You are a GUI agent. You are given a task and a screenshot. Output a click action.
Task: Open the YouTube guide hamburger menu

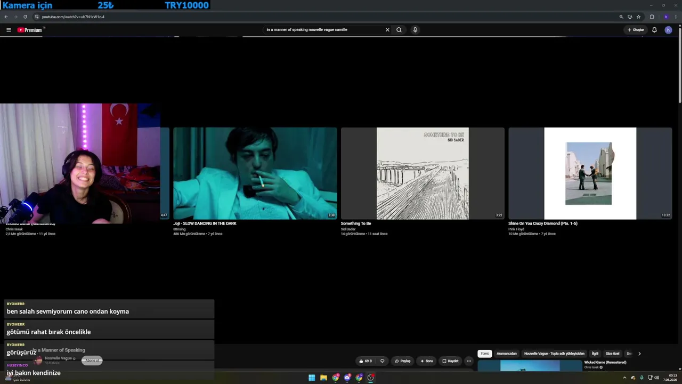(x=9, y=30)
